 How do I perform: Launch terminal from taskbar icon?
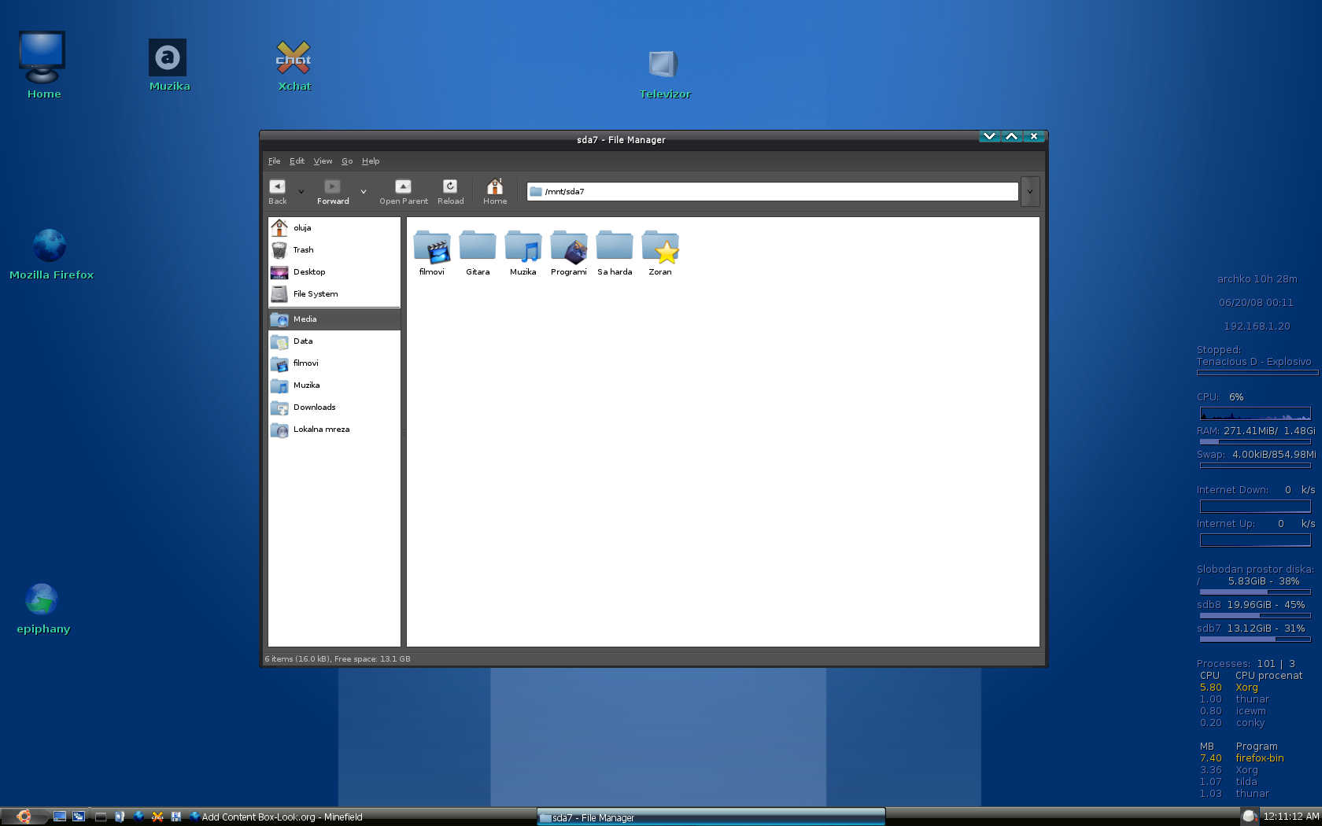click(100, 817)
